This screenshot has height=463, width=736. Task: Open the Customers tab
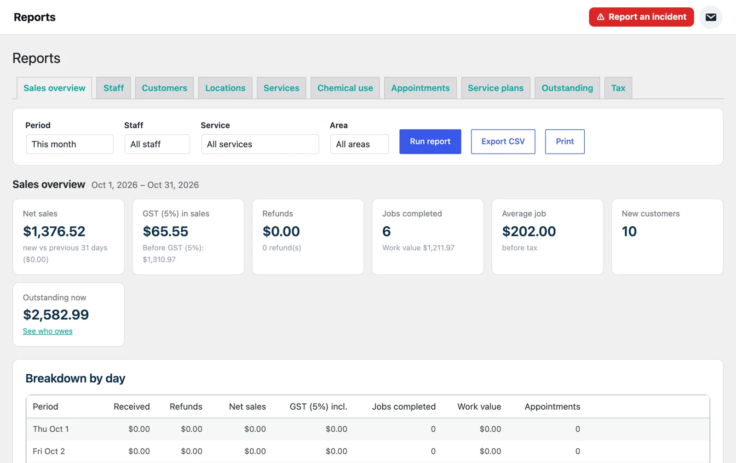click(164, 88)
